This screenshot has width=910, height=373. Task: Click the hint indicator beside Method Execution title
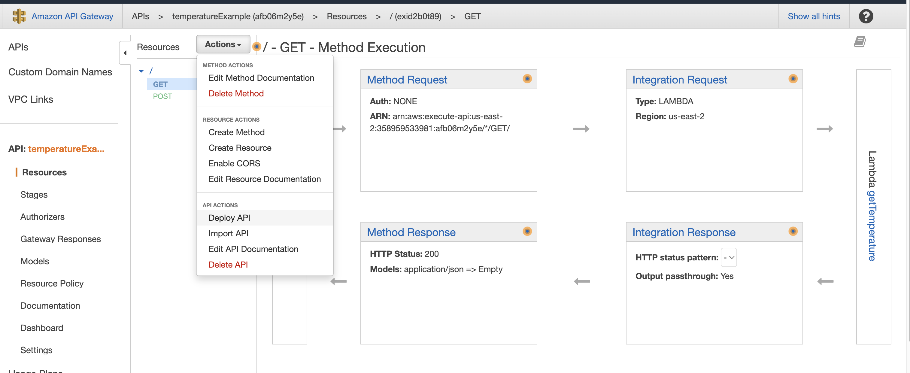(x=257, y=46)
